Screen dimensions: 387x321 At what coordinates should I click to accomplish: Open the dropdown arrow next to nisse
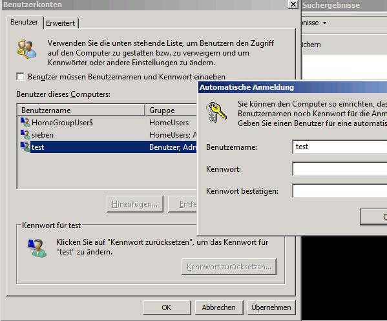pos(325,23)
